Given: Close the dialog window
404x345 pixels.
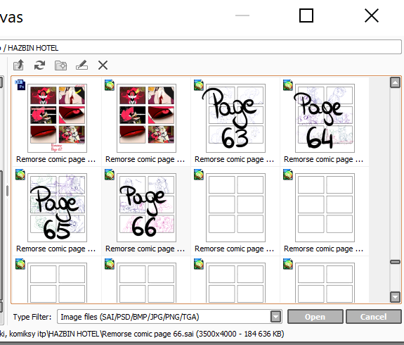Looking at the screenshot, I should [x=372, y=15].
